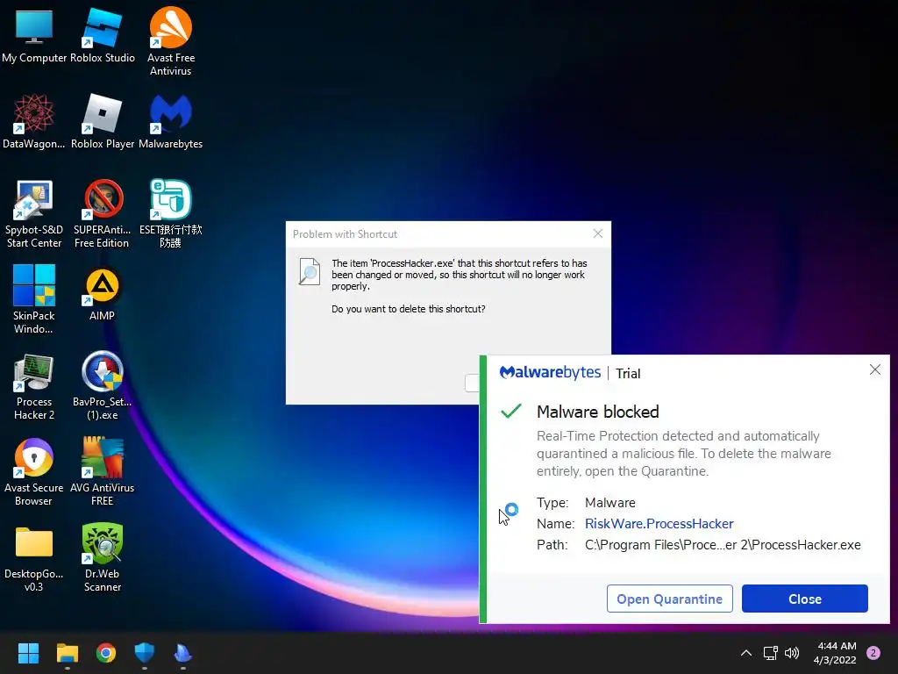Open SUPERAntiSpyware Free Edition icon

point(103,214)
